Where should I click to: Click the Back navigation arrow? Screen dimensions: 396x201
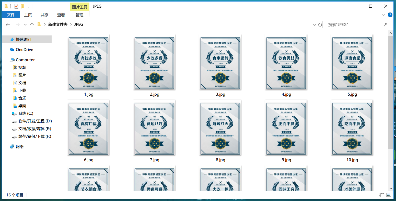8,24
